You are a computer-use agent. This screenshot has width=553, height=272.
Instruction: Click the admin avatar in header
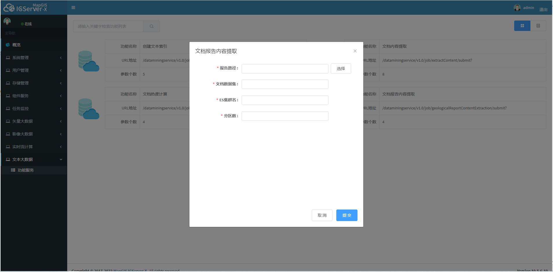tap(517, 8)
